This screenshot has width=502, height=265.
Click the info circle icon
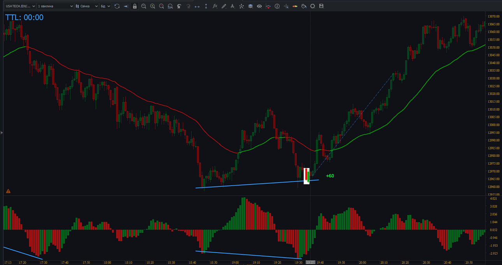click(x=277, y=6)
